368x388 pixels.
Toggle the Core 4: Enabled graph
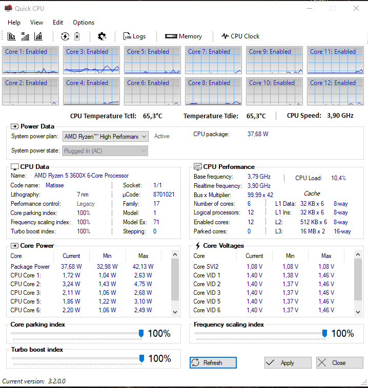point(91,91)
